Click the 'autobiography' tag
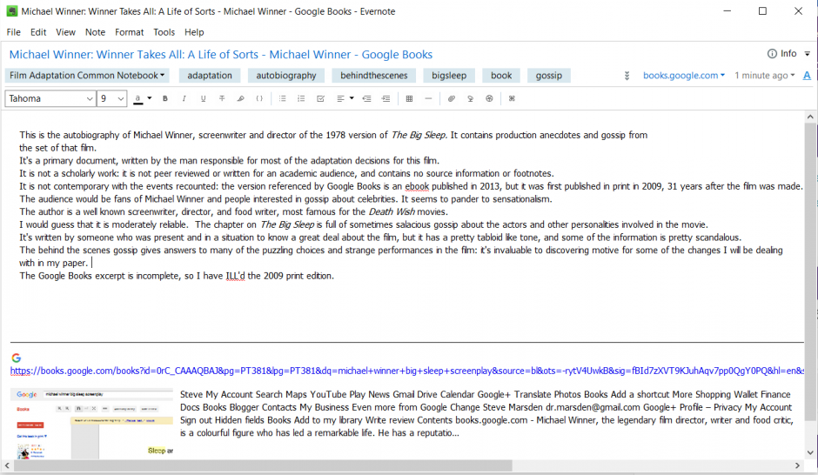This screenshot has height=475, width=818. (x=286, y=76)
